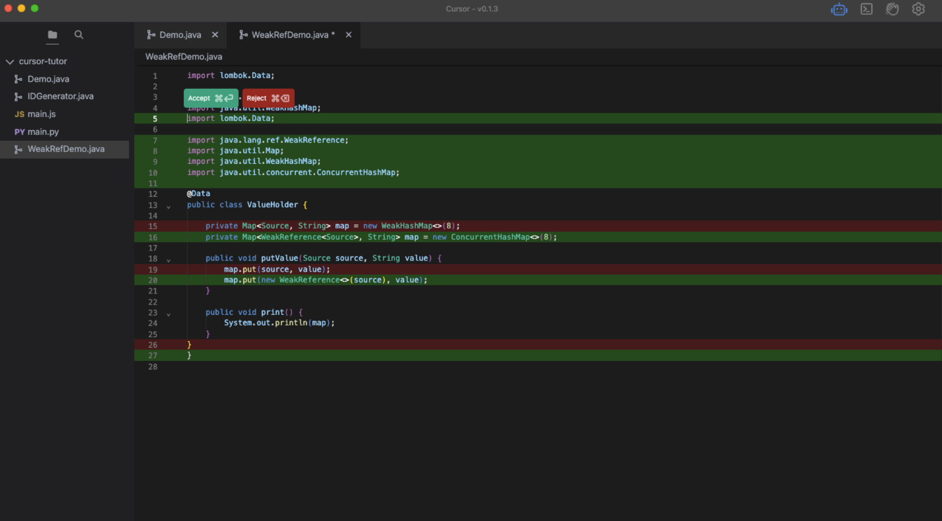Click the PY icon beside main.py
This screenshot has width=942, height=521.
20,132
